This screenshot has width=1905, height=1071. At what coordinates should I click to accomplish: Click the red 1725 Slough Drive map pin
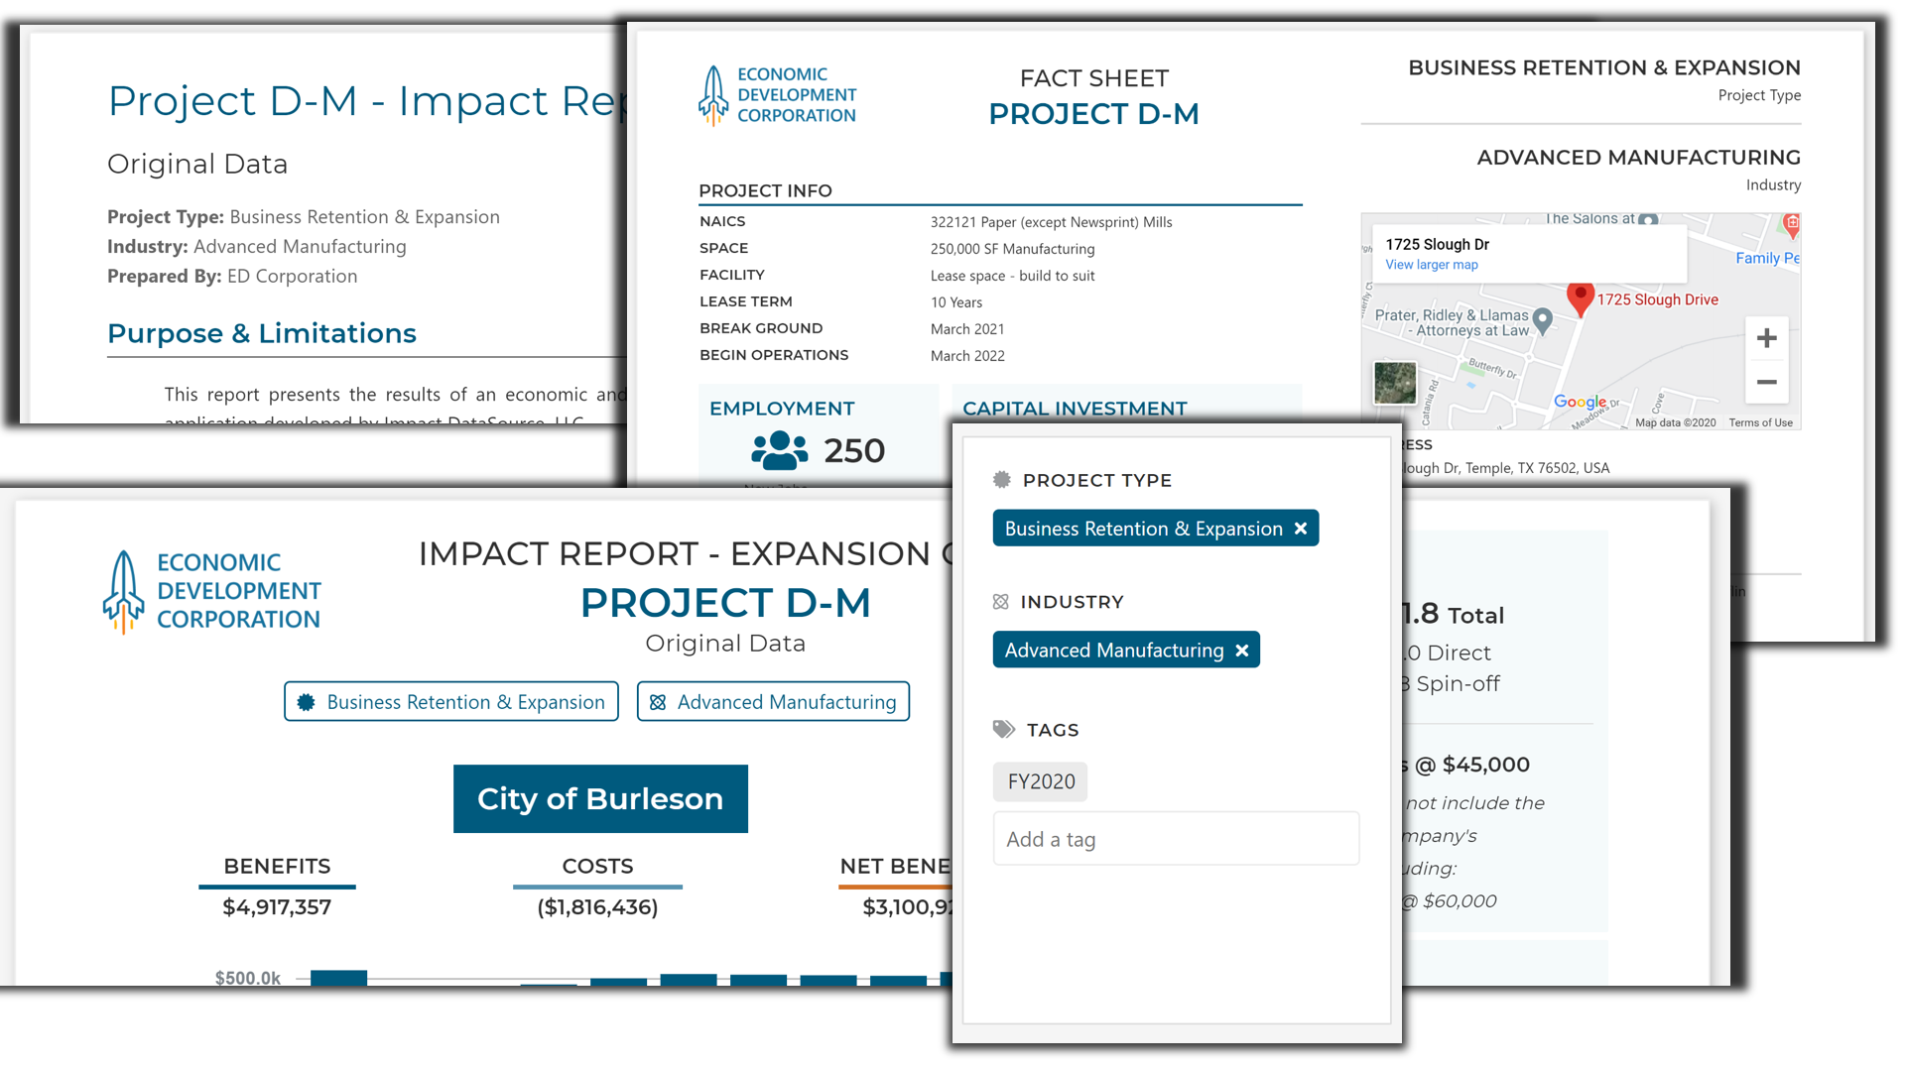tap(1580, 297)
